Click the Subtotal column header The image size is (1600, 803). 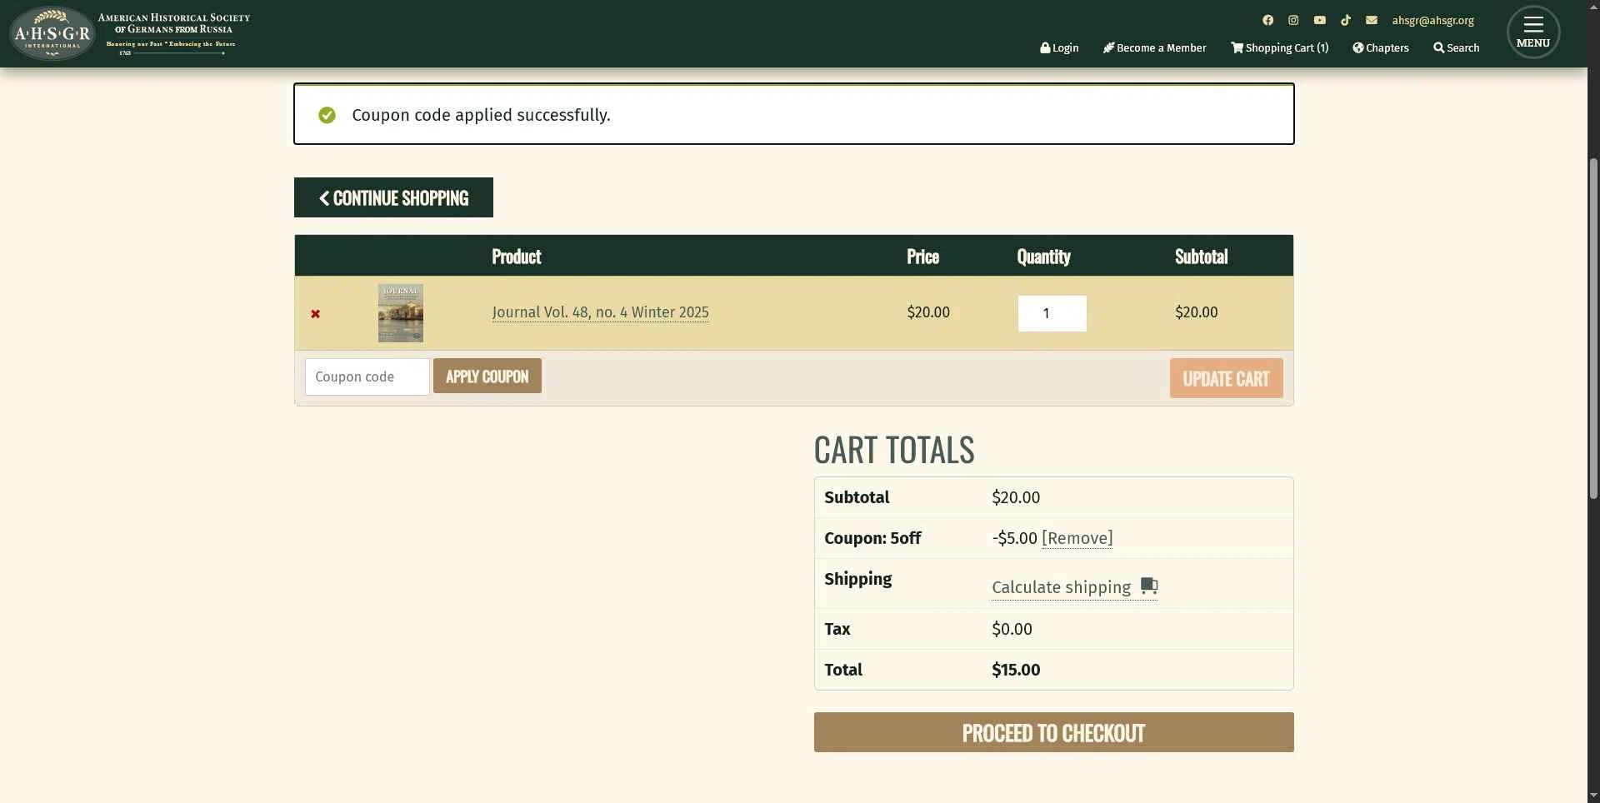coord(1201,257)
